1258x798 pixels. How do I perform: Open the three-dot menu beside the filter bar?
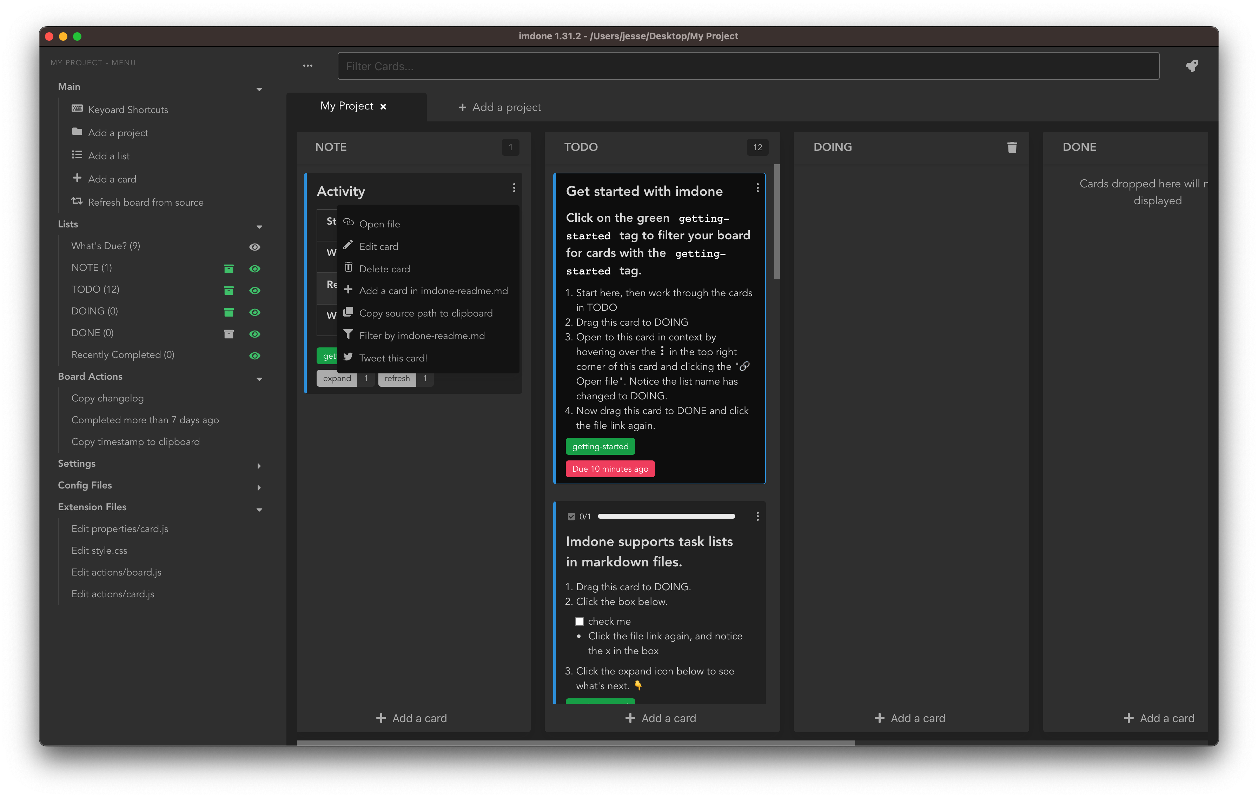pos(308,66)
